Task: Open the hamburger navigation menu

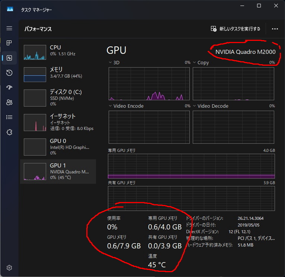Action: [9, 29]
